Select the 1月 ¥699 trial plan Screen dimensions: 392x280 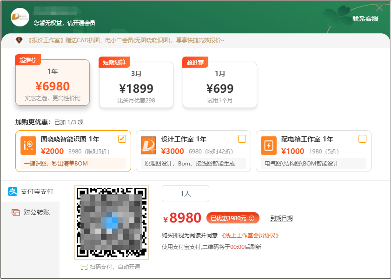(220, 85)
